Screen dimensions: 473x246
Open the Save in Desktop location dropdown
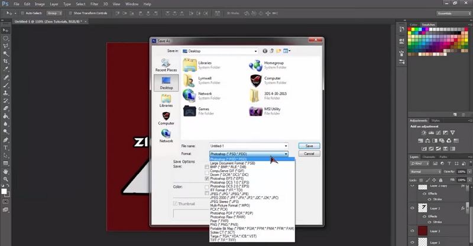pyautogui.click(x=255, y=51)
